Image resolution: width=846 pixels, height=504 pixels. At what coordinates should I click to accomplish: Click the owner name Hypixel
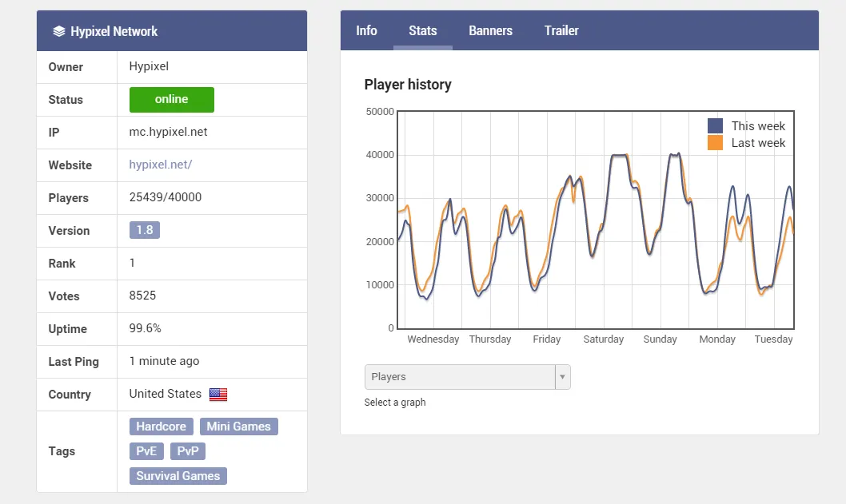(149, 66)
